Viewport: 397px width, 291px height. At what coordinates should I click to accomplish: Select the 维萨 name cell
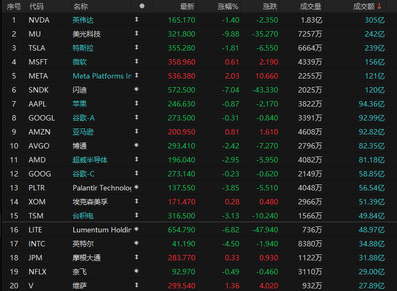80,286
